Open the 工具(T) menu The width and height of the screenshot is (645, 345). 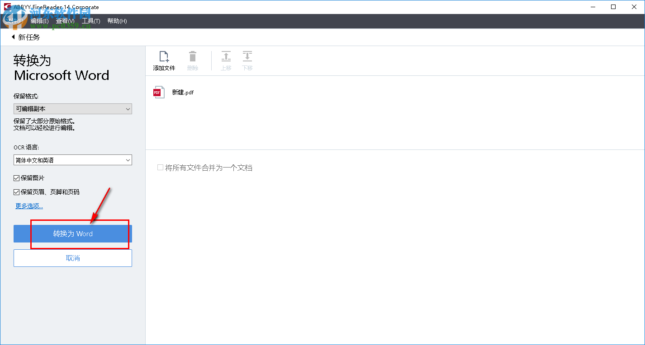90,21
